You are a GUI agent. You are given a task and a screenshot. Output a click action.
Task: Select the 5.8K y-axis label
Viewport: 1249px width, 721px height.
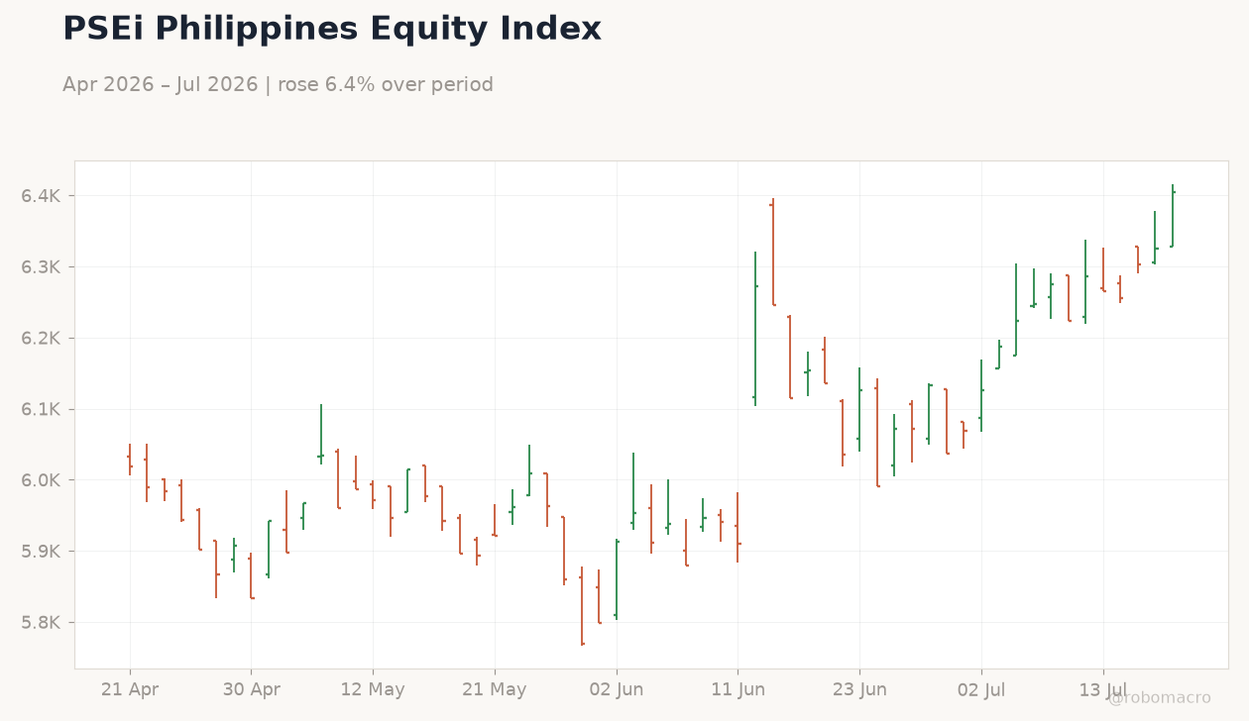click(41, 623)
